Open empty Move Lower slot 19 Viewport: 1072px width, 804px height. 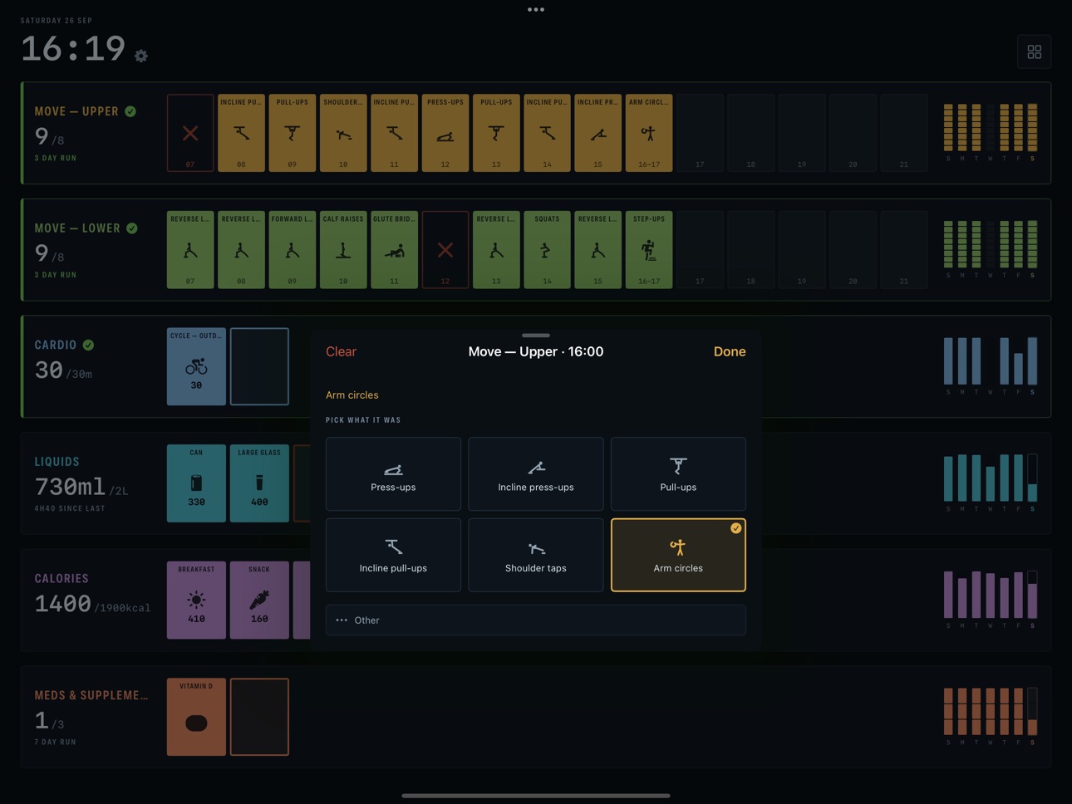802,250
